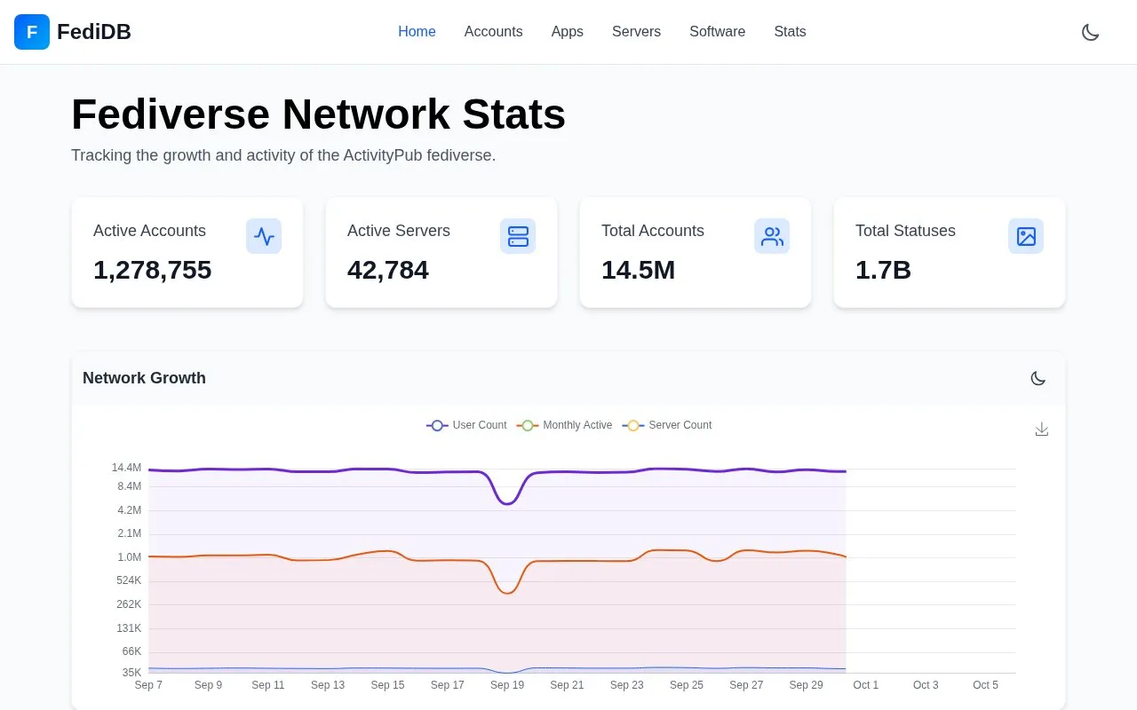
Task: Navigate to Servers
Action: click(x=636, y=32)
